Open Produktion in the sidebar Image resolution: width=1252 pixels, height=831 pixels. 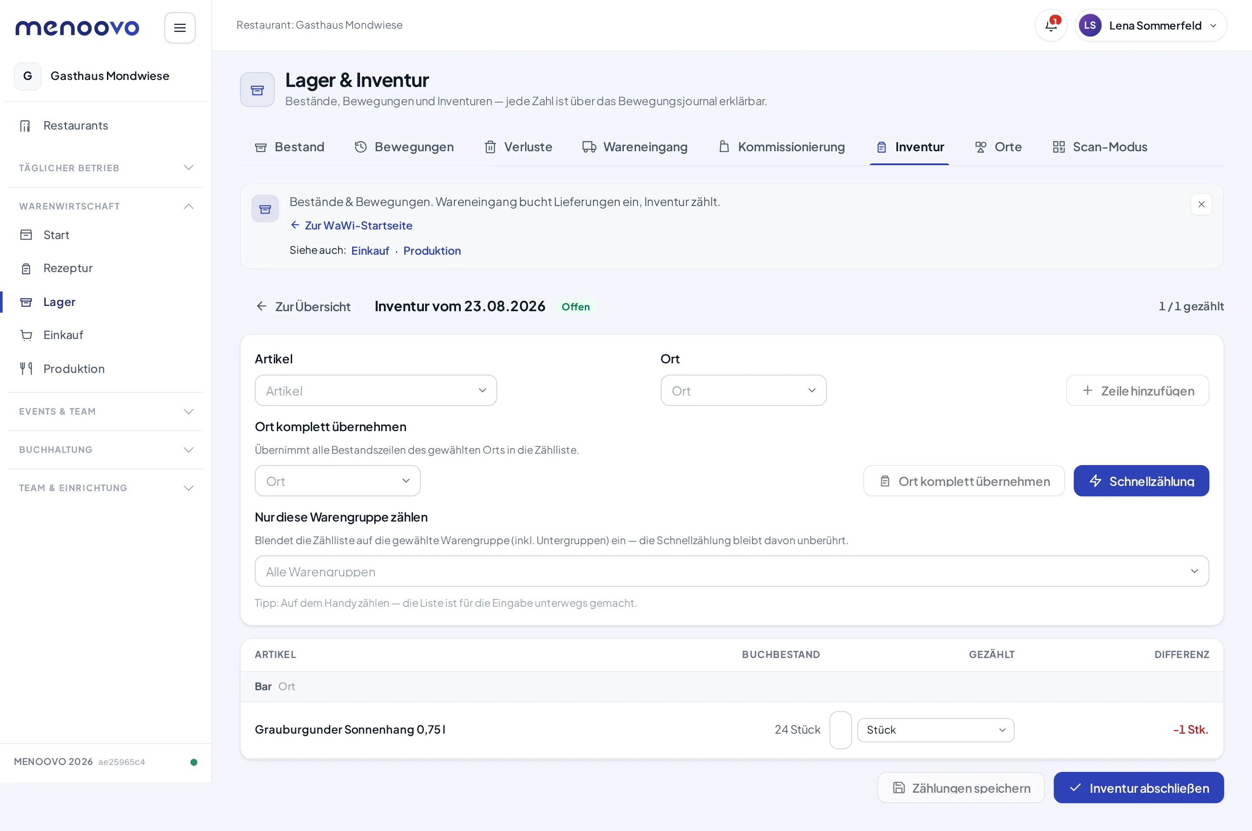click(106, 369)
